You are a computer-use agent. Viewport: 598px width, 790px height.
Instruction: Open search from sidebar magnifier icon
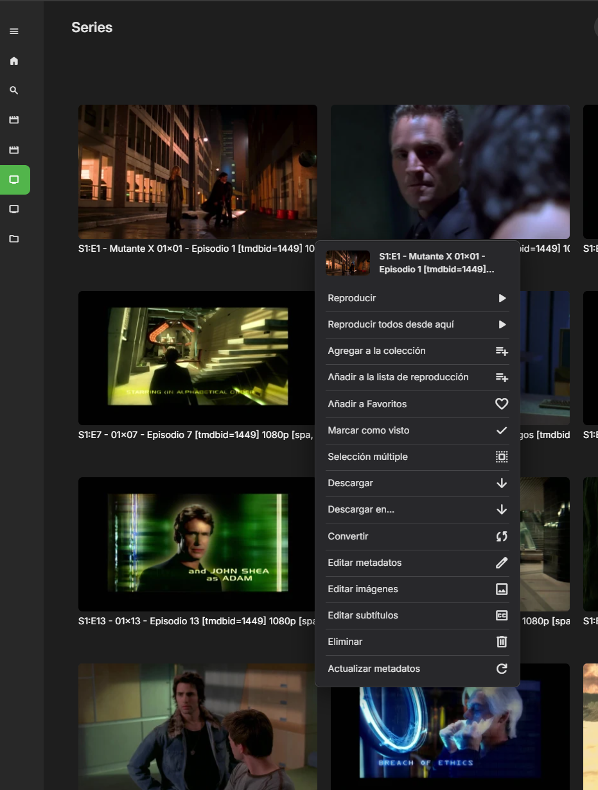(x=14, y=91)
